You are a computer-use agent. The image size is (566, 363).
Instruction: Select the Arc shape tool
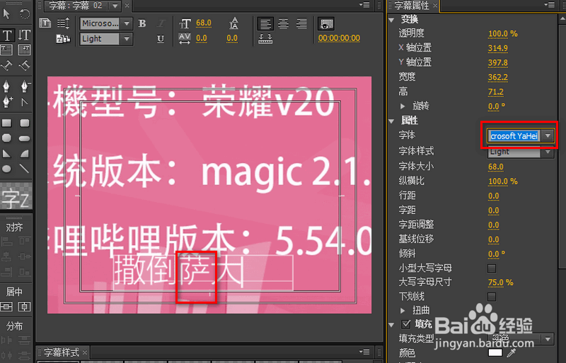click(25, 153)
